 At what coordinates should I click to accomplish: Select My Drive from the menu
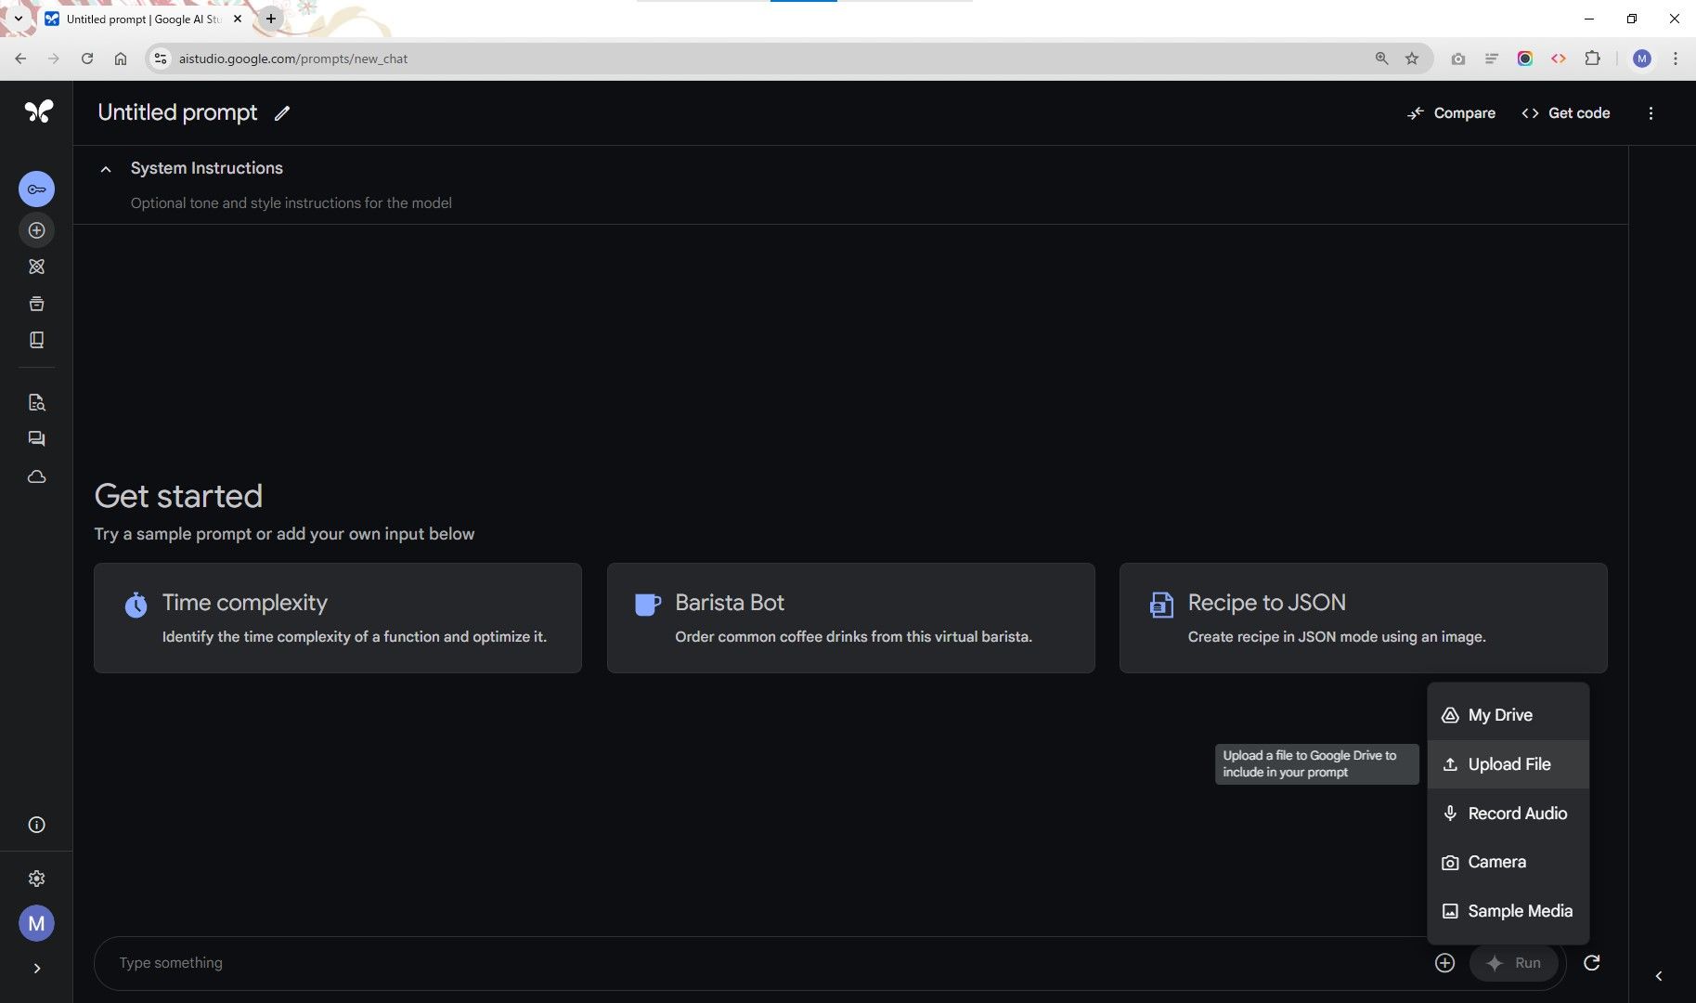point(1508,715)
